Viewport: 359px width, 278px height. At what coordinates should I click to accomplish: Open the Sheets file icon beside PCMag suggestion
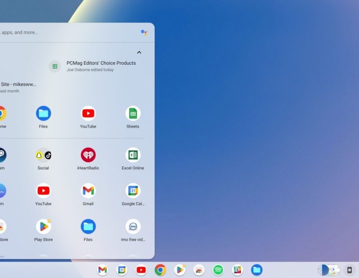pos(55,66)
